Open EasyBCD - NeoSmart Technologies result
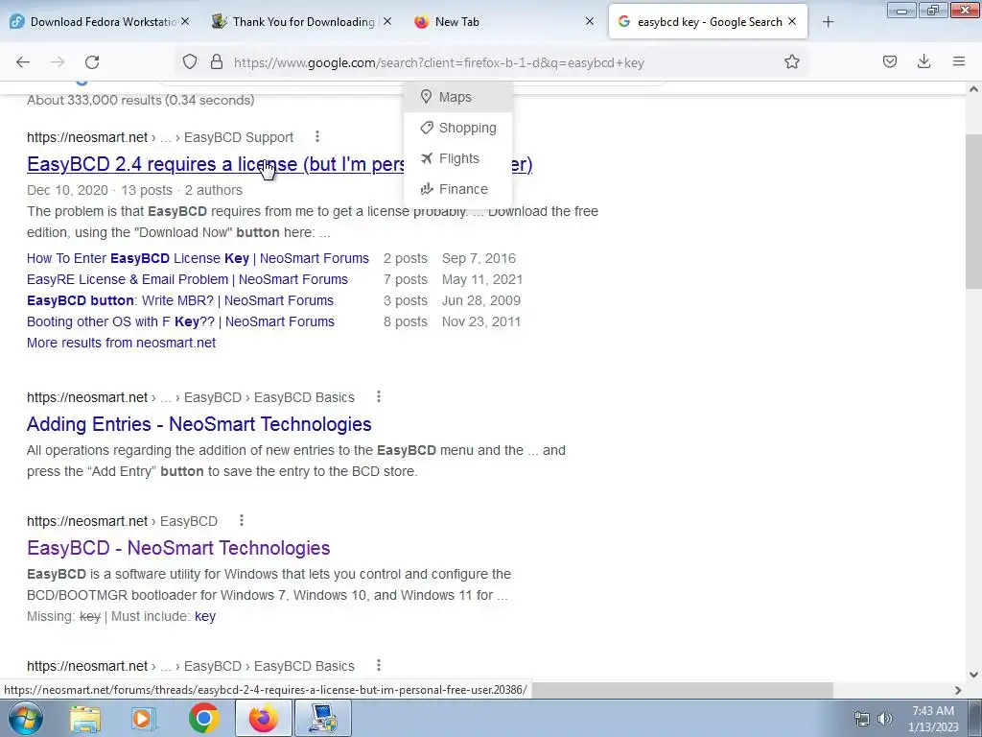 [178, 548]
